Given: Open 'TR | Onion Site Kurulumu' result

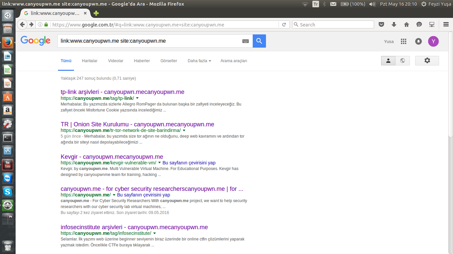Looking at the screenshot, I should (137, 124).
